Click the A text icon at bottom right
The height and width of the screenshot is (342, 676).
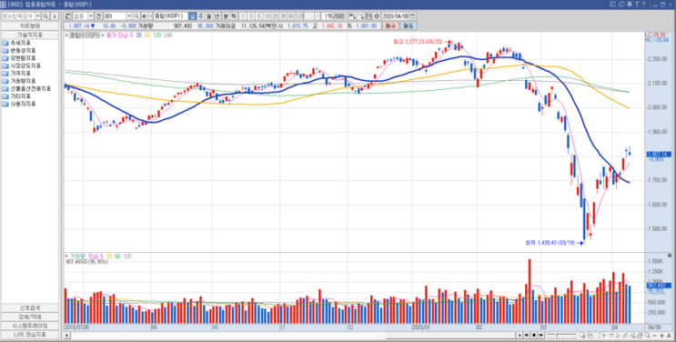coord(669,335)
